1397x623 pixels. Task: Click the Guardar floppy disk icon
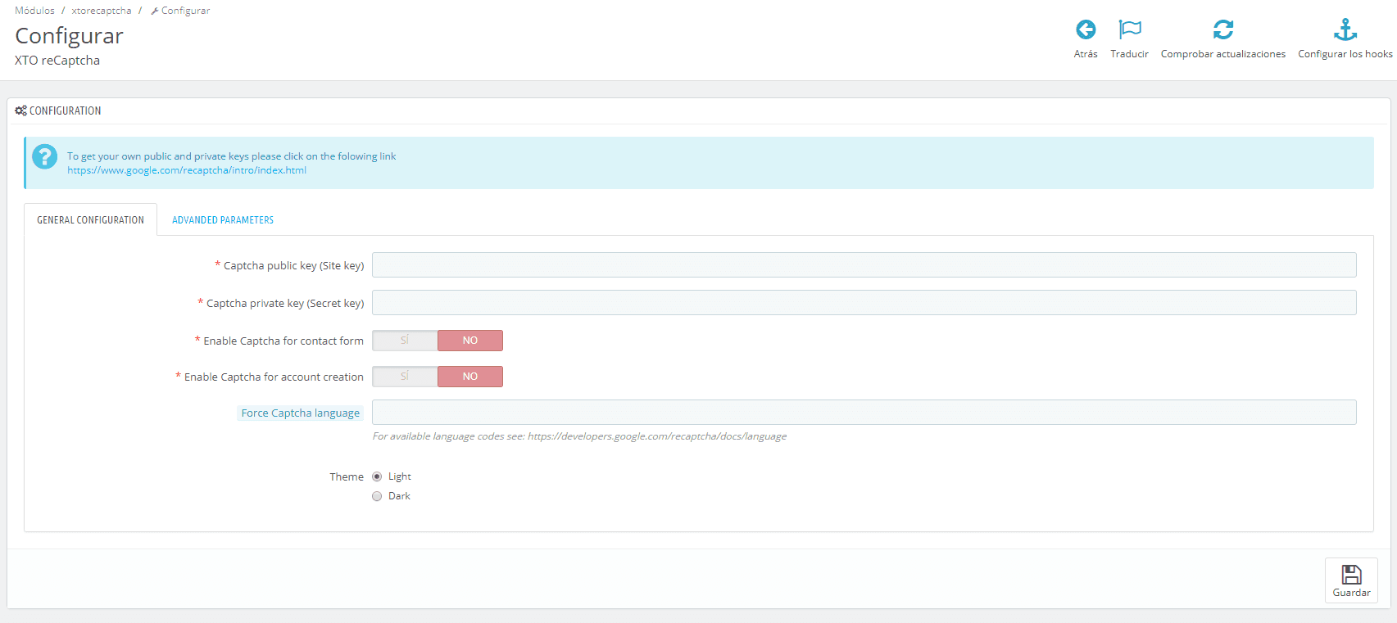coord(1351,574)
